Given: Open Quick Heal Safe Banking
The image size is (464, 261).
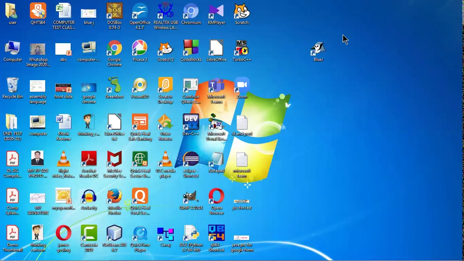Looking at the screenshot, I should (x=140, y=128).
